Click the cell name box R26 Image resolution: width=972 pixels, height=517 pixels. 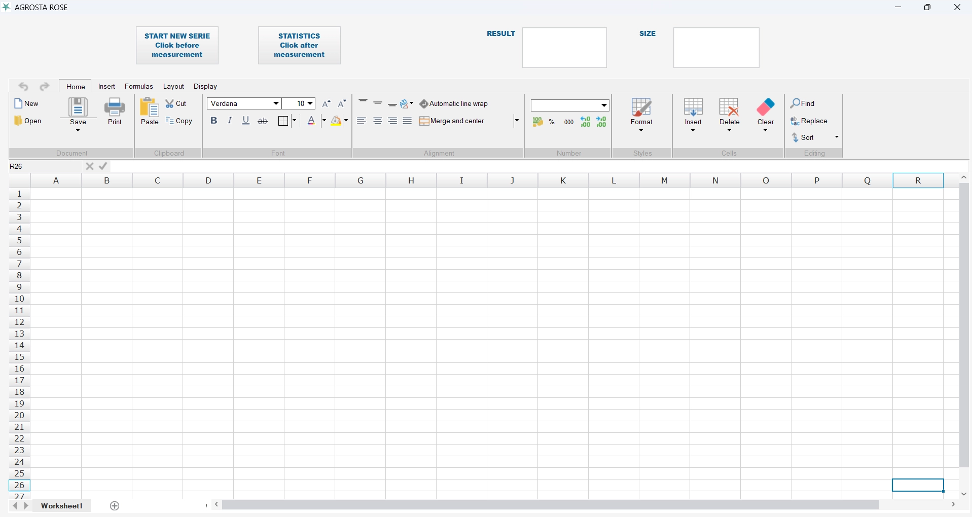pos(46,166)
